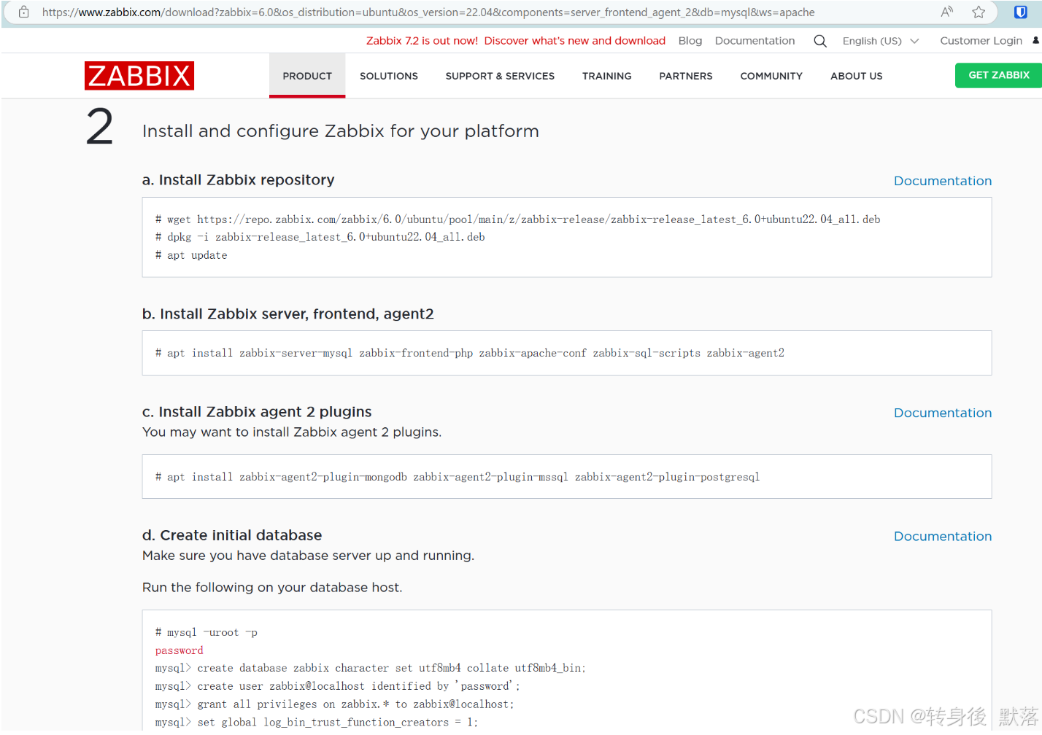Open Documentation for agent 2 plugins

coord(943,413)
